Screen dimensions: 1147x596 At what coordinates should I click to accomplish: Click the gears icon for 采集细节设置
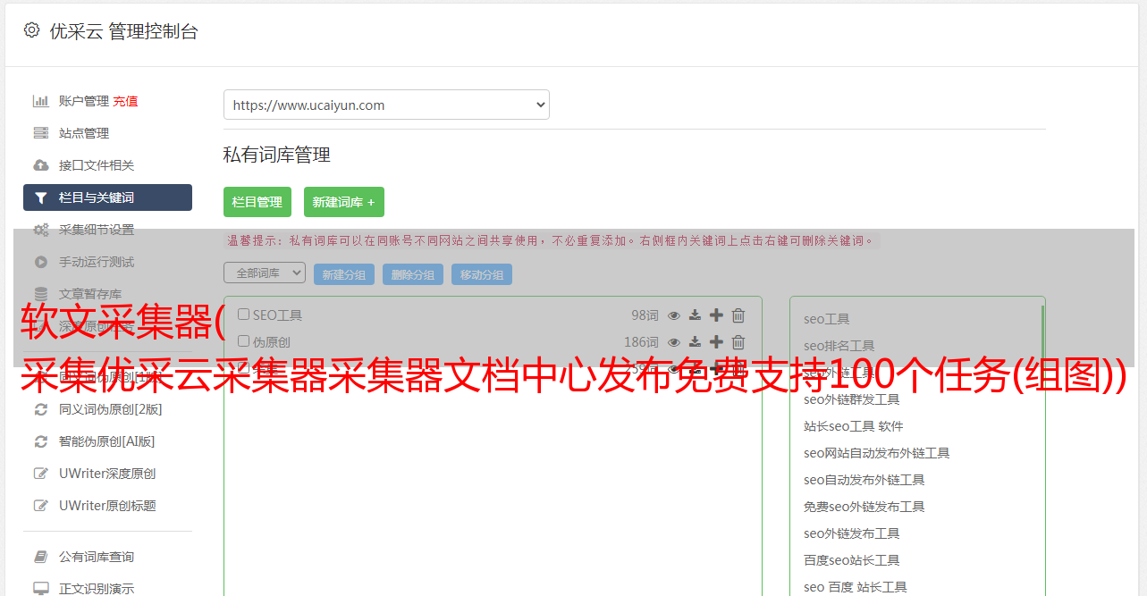click(41, 230)
